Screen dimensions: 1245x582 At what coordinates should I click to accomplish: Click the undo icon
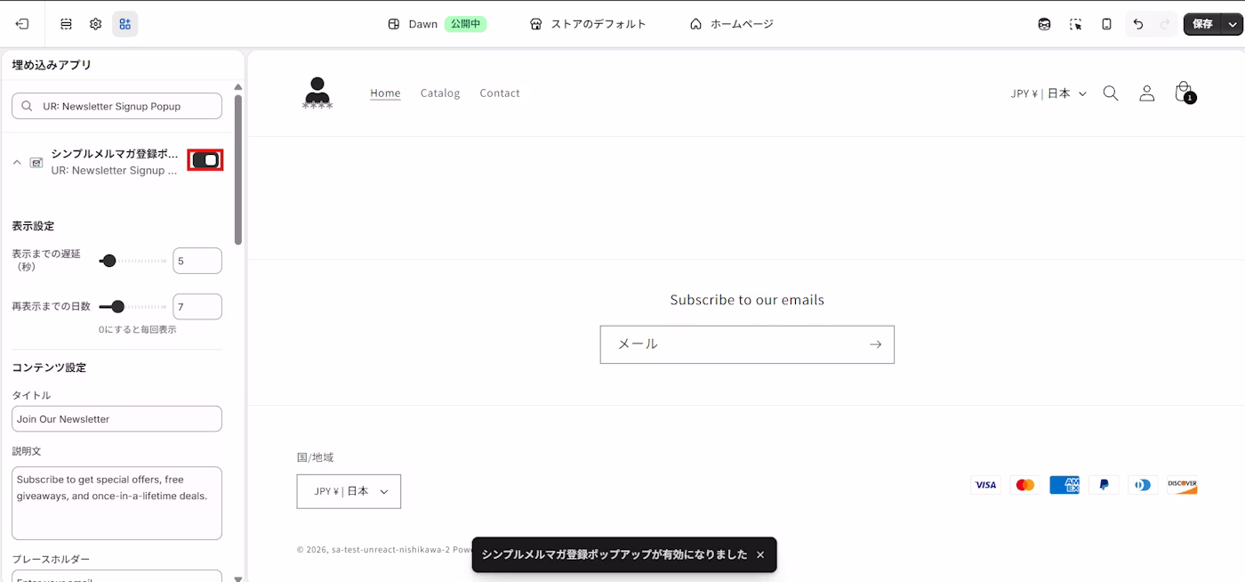(1137, 24)
